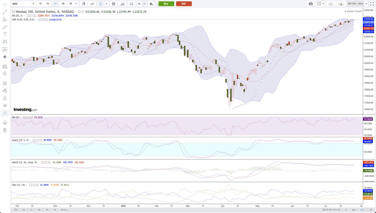The height and width of the screenshot is (213, 376).
Task: Enter fullscreen chart mode
Action: 372,4
